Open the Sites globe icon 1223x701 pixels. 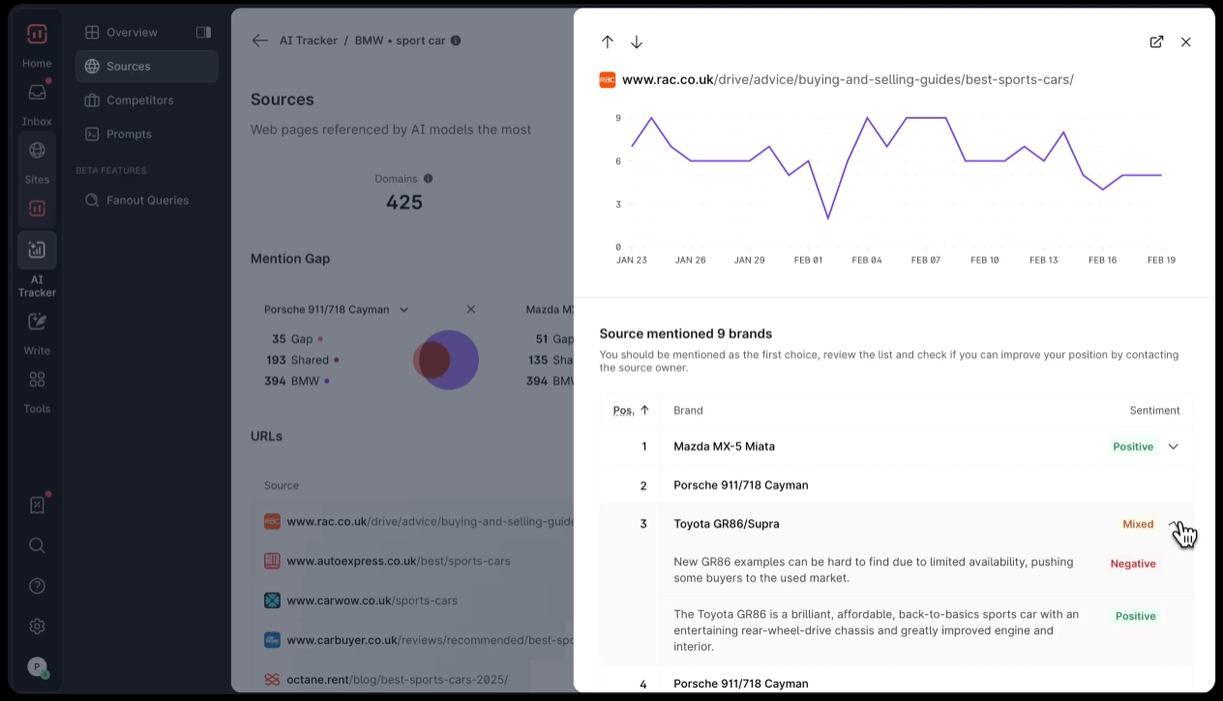(37, 150)
